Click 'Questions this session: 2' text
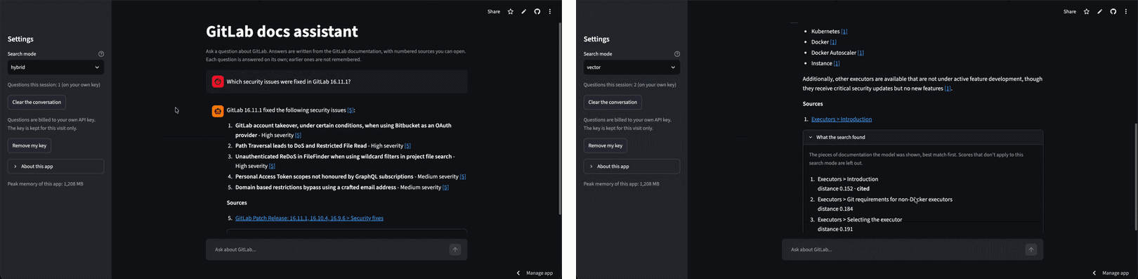The height and width of the screenshot is (279, 1138). 630,85
